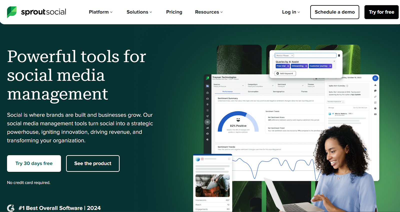Expand the Solutions menu

(x=139, y=12)
